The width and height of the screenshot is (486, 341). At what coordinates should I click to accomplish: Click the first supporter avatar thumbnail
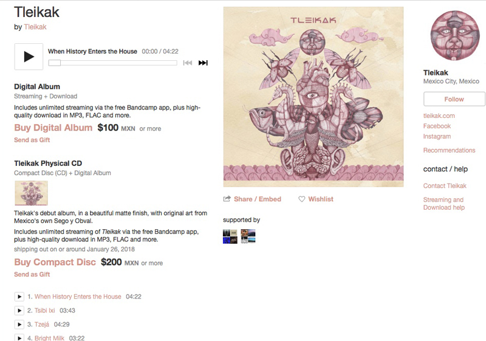[x=230, y=236]
